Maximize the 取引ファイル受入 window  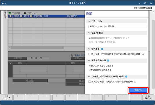[x=145, y=3]
